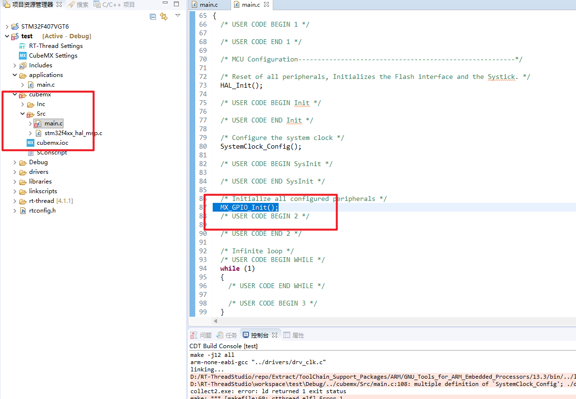Image resolution: width=576 pixels, height=399 pixels.
Task: Click the stm32f4xx_hal_msp.c file icon
Action: click(38, 133)
